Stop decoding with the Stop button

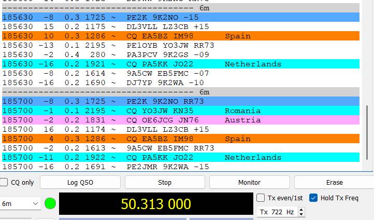tap(165, 183)
